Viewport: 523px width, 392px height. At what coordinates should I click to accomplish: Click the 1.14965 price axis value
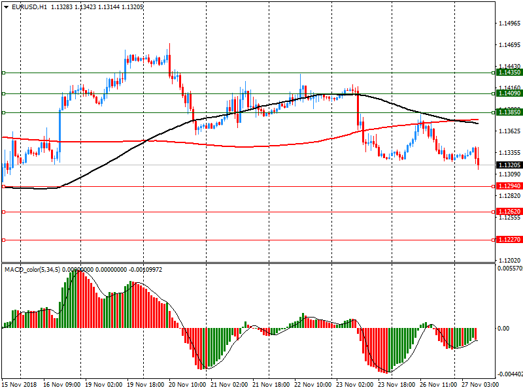click(x=510, y=24)
